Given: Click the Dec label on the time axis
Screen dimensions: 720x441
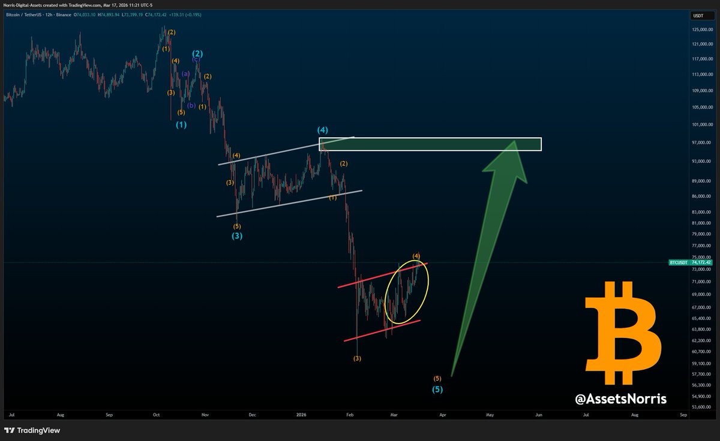Looking at the screenshot, I should [x=252, y=414].
